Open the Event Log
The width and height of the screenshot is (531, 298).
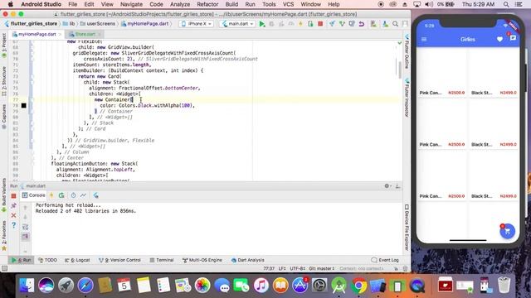tap(385, 260)
